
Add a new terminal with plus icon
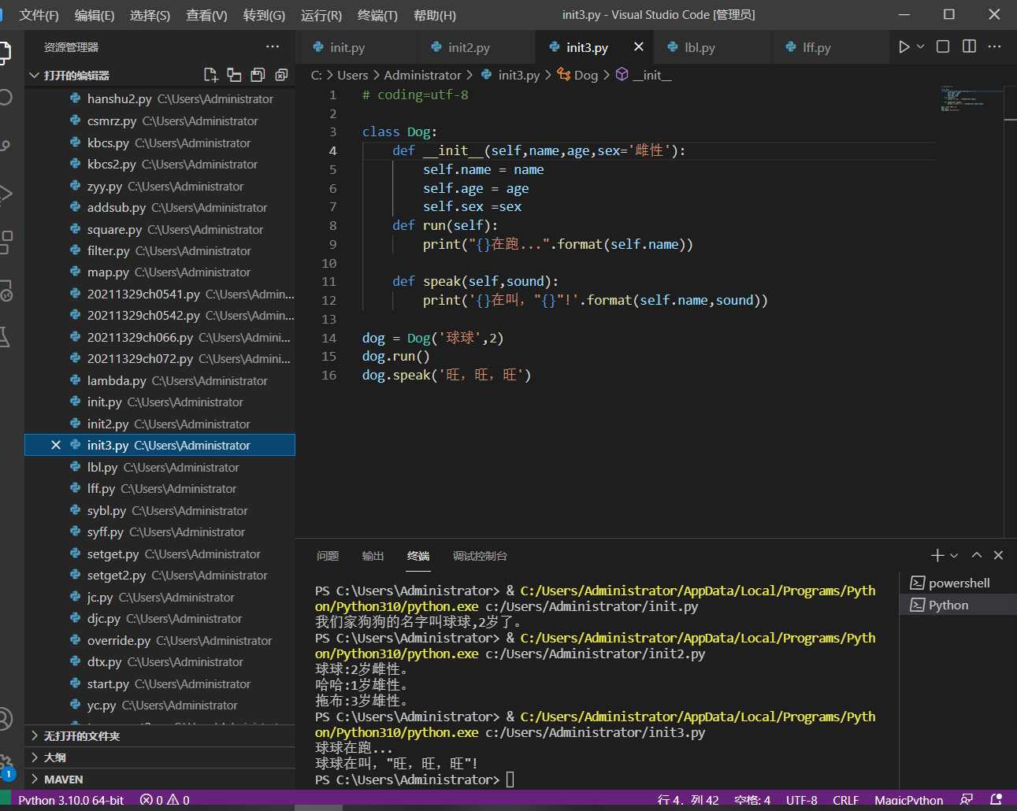937,555
